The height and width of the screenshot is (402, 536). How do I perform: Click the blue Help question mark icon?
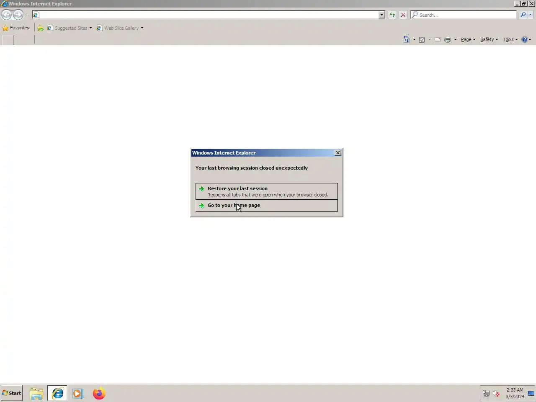pos(525,40)
